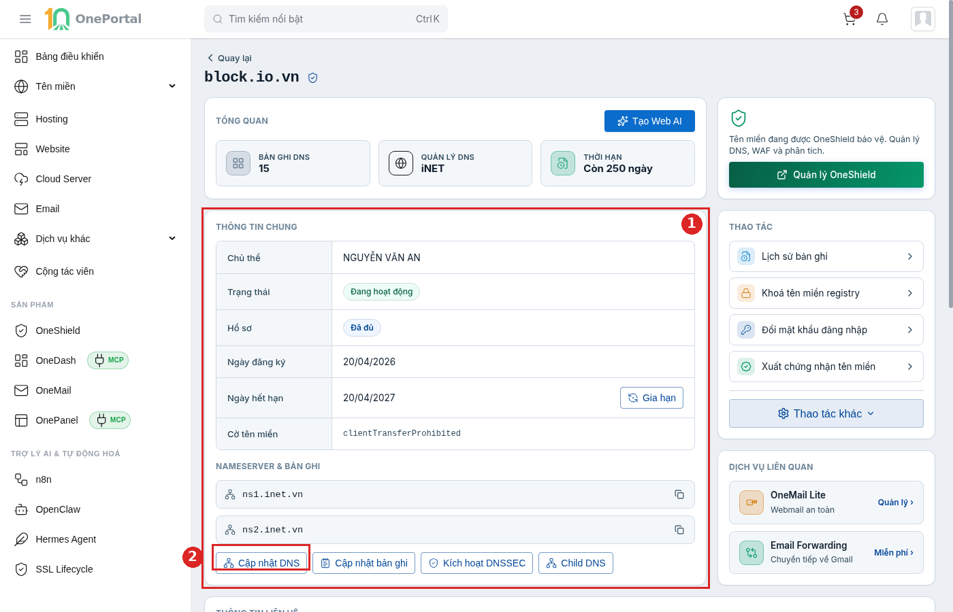Click the Lịch sử bản ghi icon

[x=746, y=256]
